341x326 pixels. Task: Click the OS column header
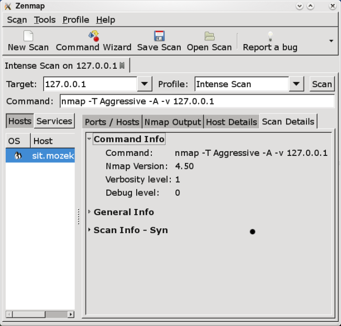pos(18,141)
